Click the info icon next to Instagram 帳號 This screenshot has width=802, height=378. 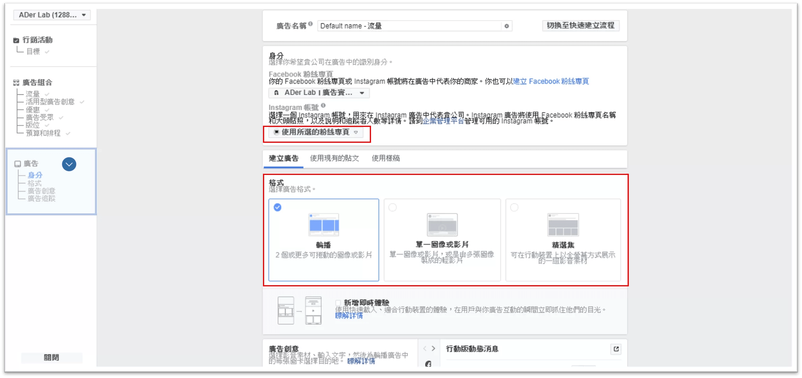tap(324, 106)
